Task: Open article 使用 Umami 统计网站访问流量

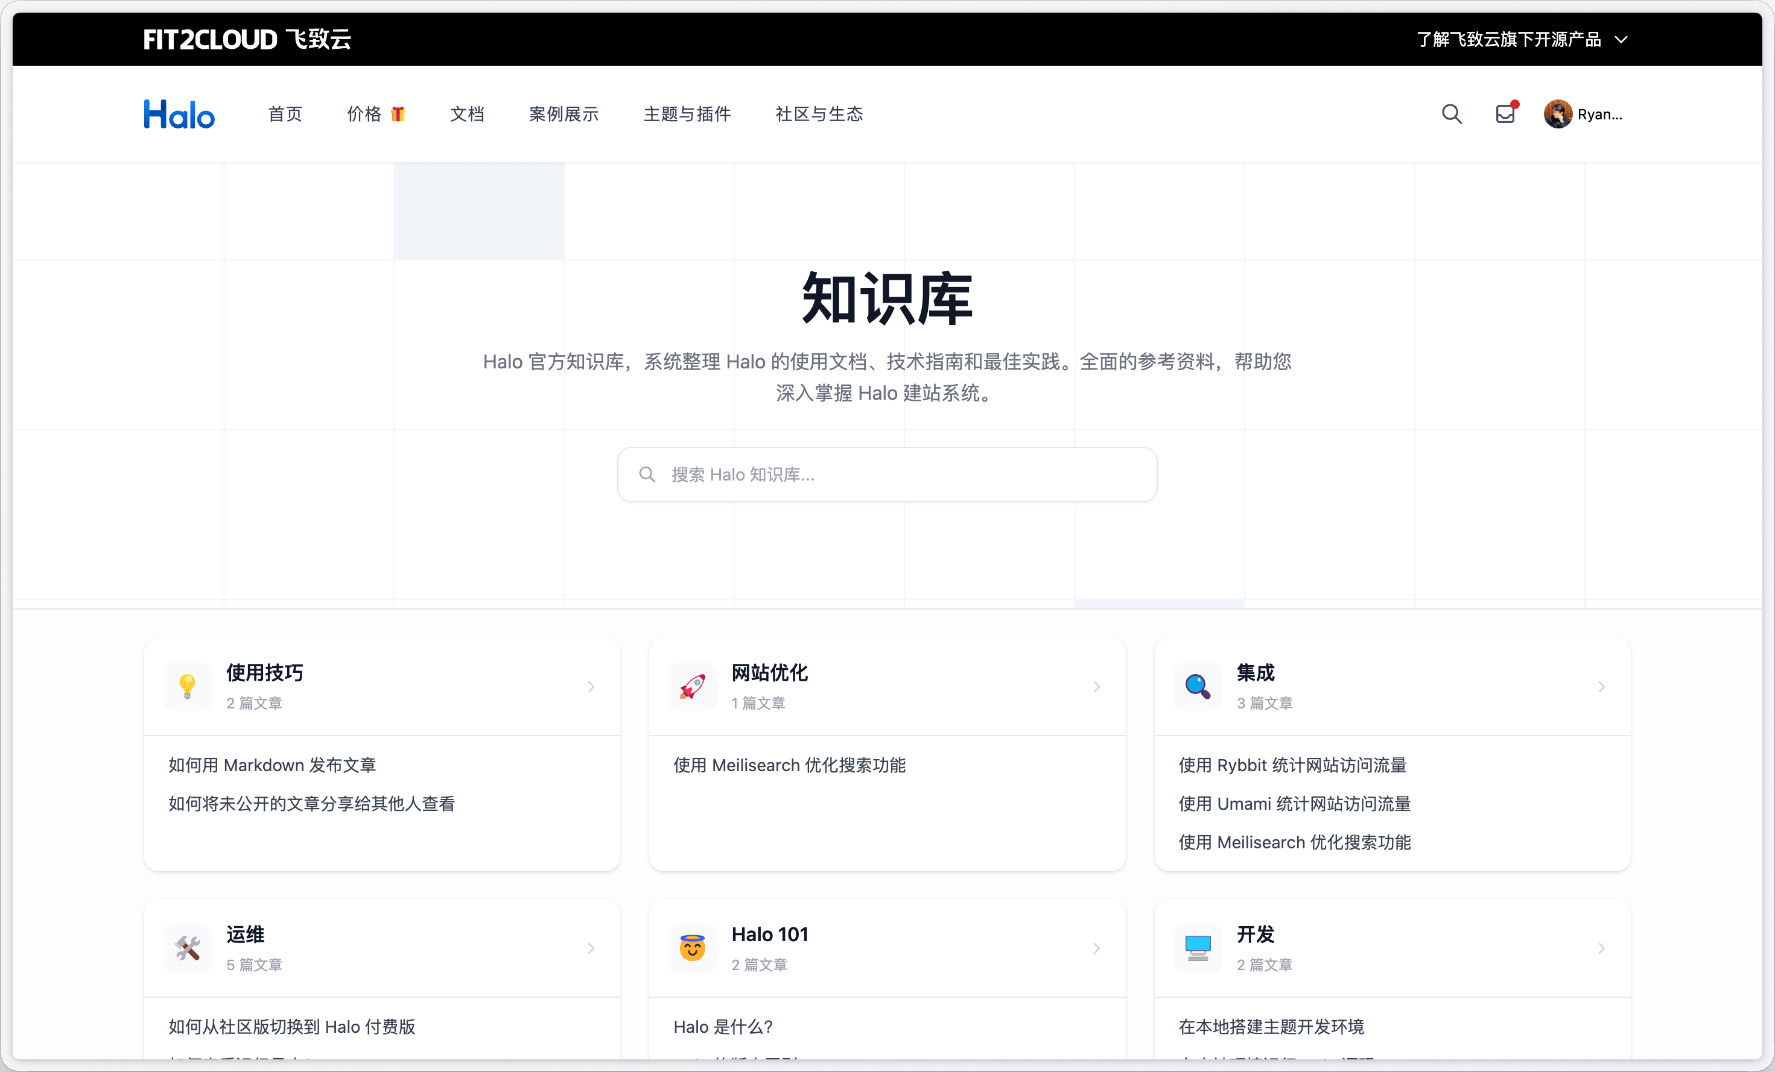Action: [1294, 804]
